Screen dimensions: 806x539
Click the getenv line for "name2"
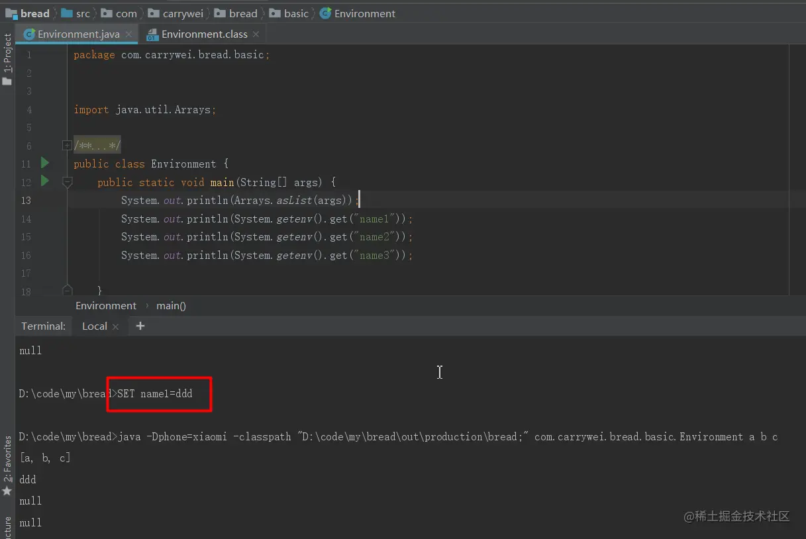[267, 236]
